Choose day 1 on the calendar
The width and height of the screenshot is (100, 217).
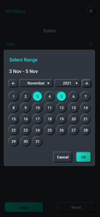pyautogui.click(x=13, y=96)
